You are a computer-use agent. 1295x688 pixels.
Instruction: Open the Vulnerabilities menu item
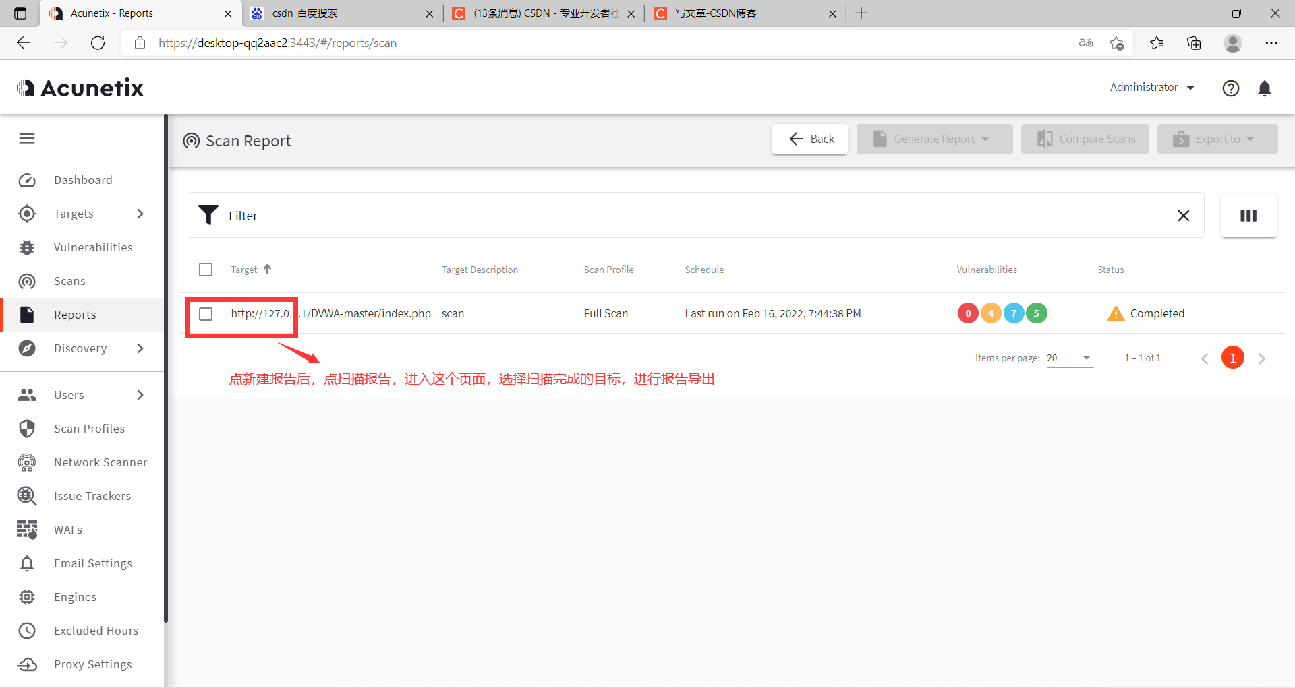(x=82, y=247)
